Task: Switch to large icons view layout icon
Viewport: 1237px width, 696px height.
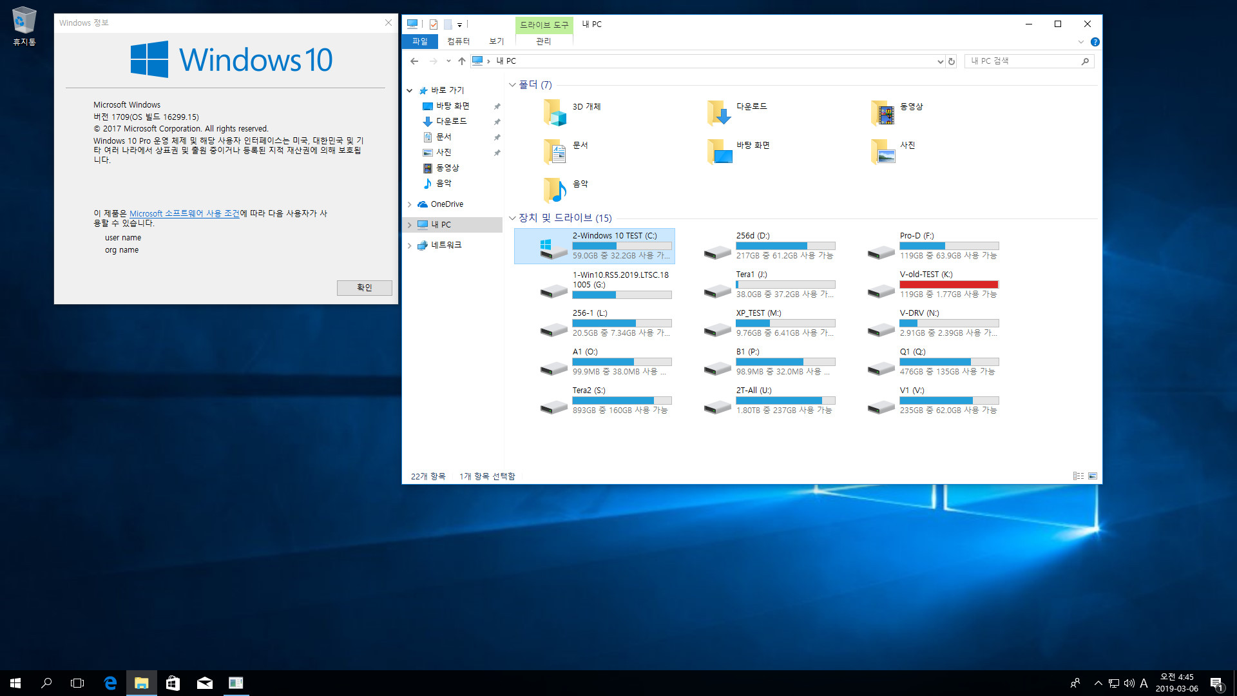Action: click(x=1093, y=476)
